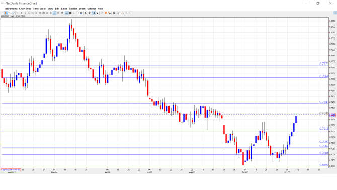Select the OHLC bar chart icon

[x=9, y=13]
